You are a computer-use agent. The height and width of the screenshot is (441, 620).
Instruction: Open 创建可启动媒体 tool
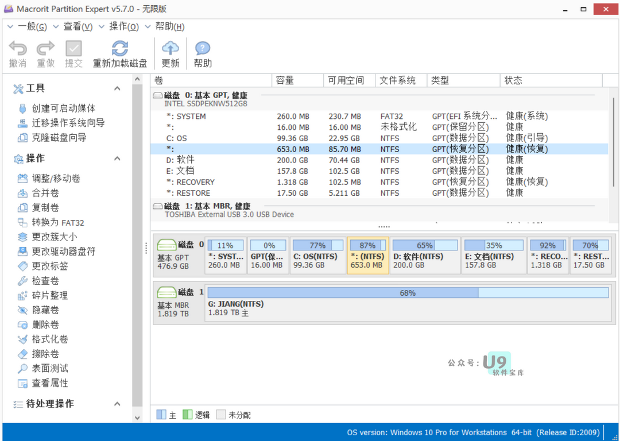coord(57,108)
